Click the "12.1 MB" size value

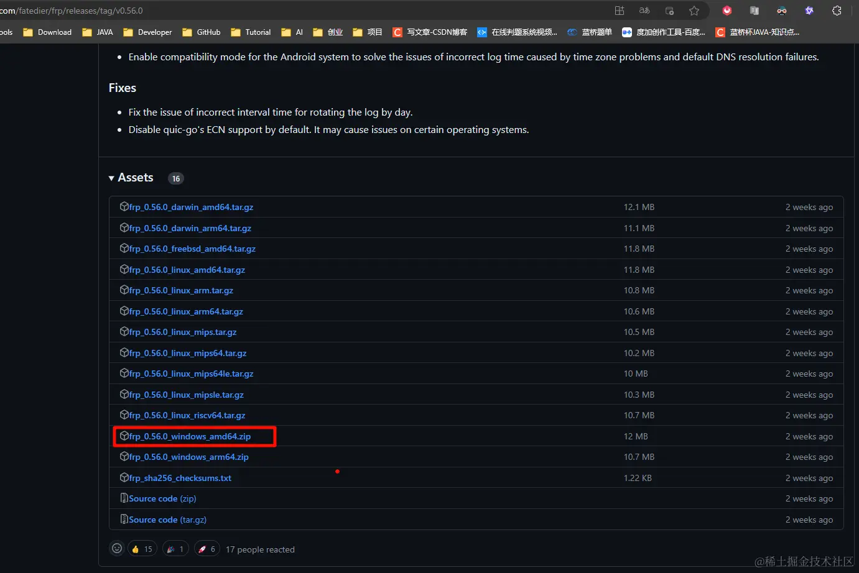(639, 207)
